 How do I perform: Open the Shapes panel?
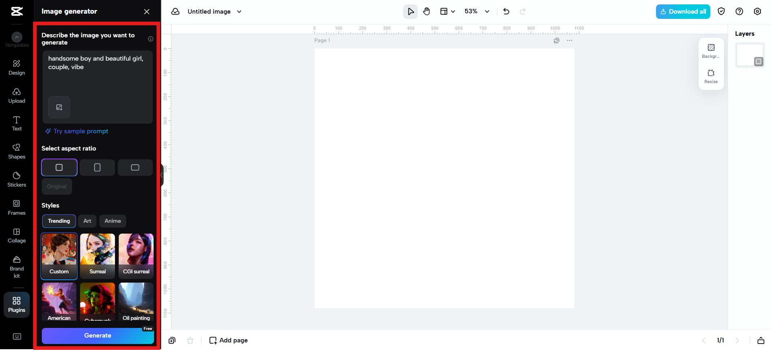click(x=16, y=152)
